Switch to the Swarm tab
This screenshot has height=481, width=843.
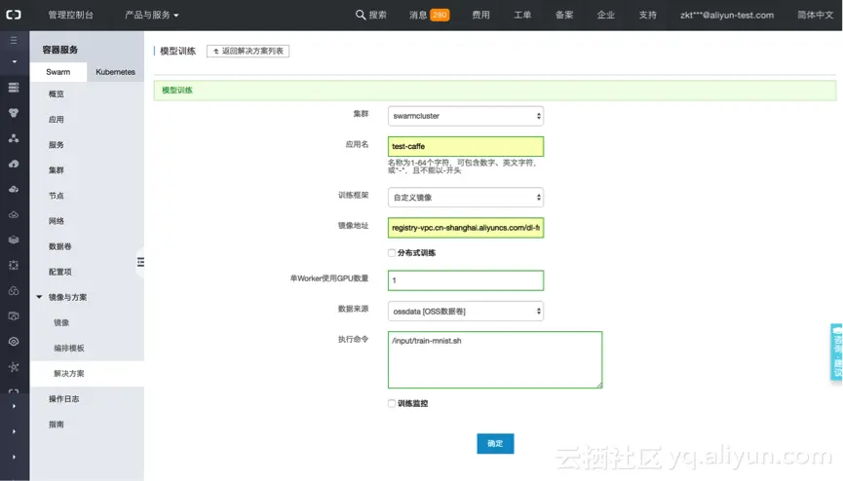pos(58,72)
